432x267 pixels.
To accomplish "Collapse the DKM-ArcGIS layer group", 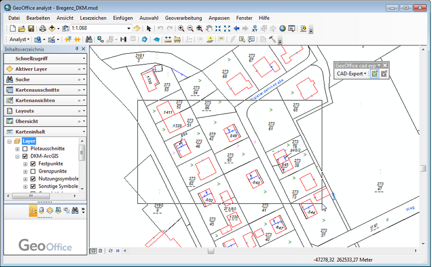I will 17,156.
